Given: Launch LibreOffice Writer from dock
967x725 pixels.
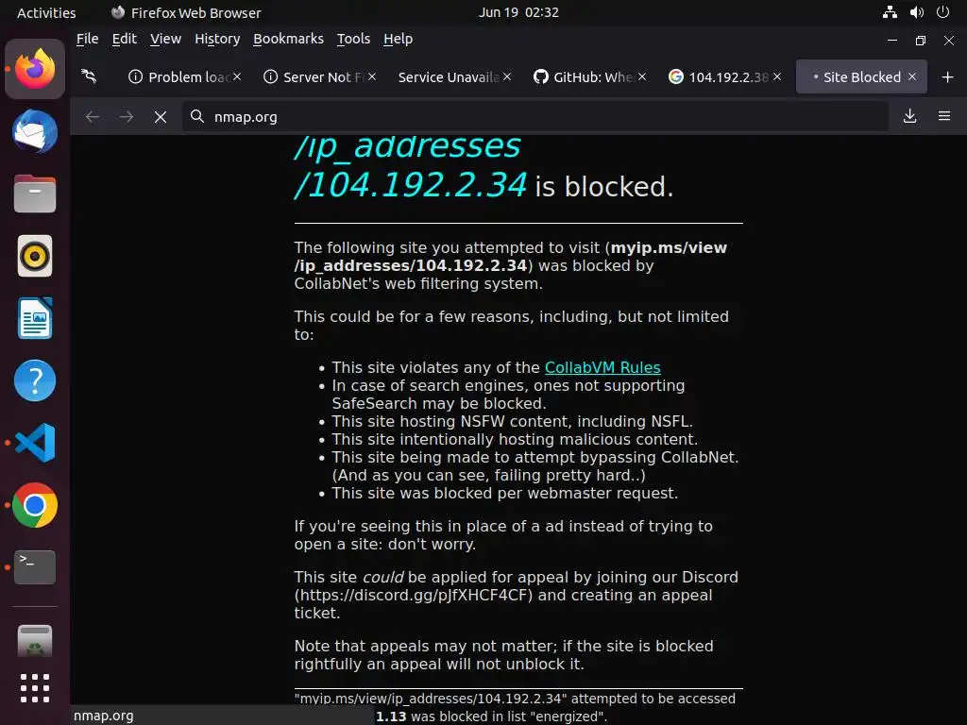Looking at the screenshot, I should point(35,318).
